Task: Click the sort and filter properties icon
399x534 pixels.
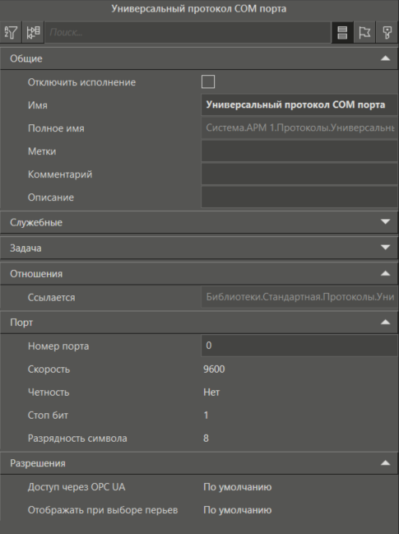Action: pyautogui.click(x=11, y=32)
